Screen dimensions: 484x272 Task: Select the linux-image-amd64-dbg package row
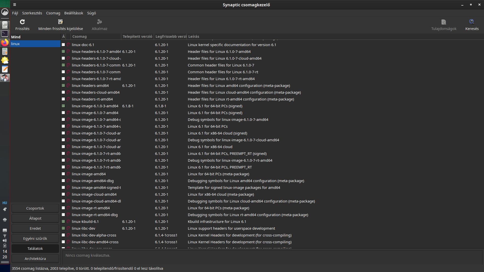(x=272, y=181)
